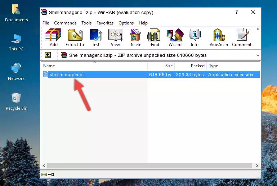This screenshot has width=277, height=186.
Task: Select the shellmanager.dll file name
Action: tap(67, 74)
